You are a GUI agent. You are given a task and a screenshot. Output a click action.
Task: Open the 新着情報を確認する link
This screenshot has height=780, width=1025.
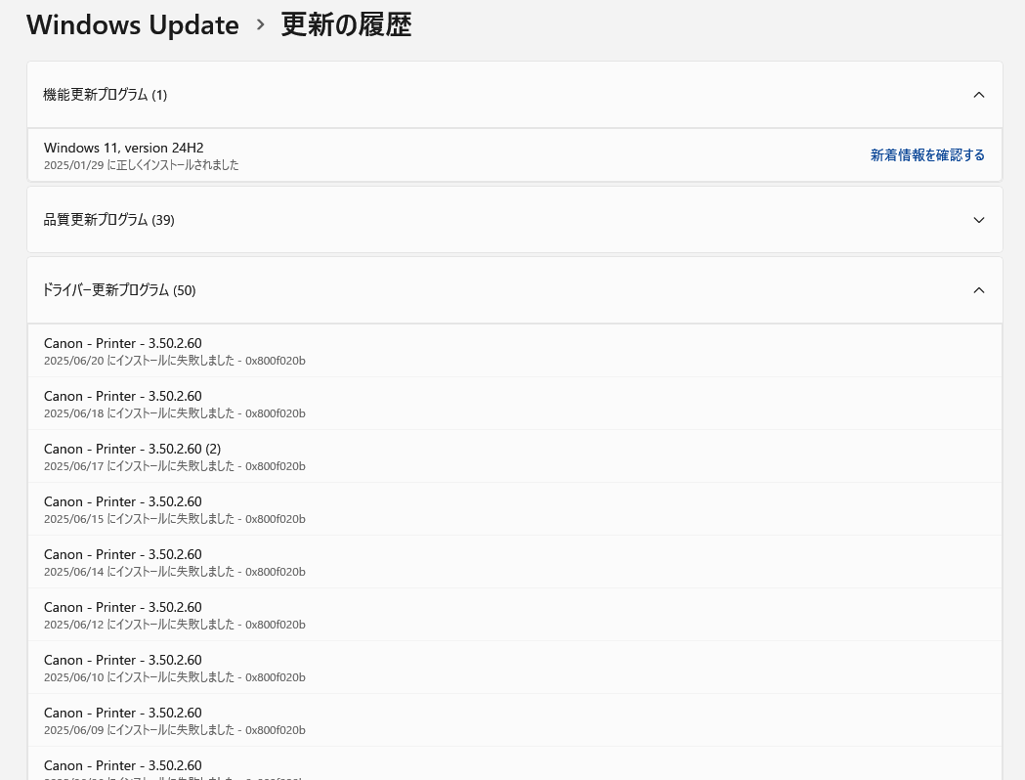[x=927, y=155]
